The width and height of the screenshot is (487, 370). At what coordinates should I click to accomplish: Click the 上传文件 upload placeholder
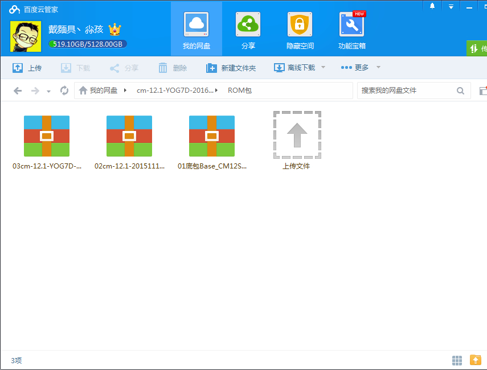coord(297,140)
